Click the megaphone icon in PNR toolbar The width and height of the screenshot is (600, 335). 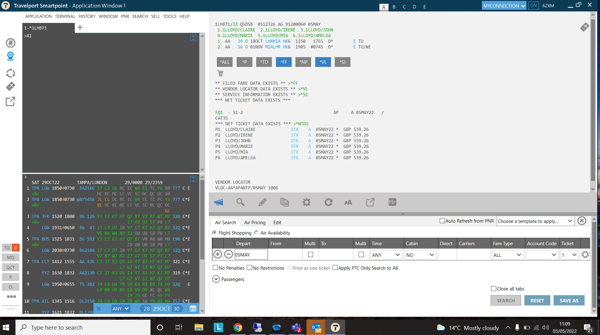coord(218,202)
